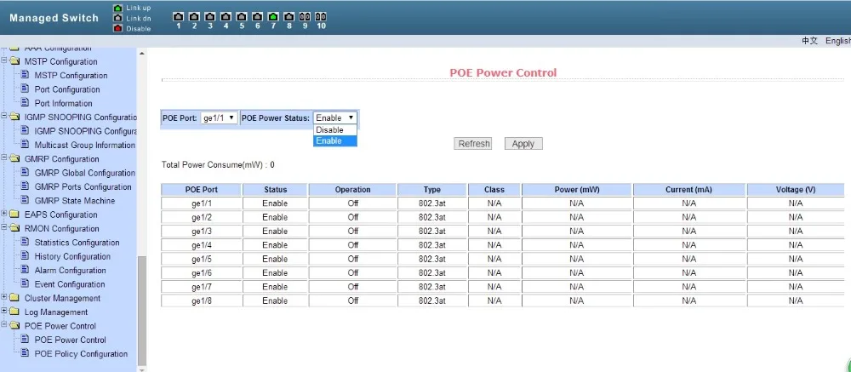Click page icon beside Port Information
The height and width of the screenshot is (372, 851).
tap(25, 103)
